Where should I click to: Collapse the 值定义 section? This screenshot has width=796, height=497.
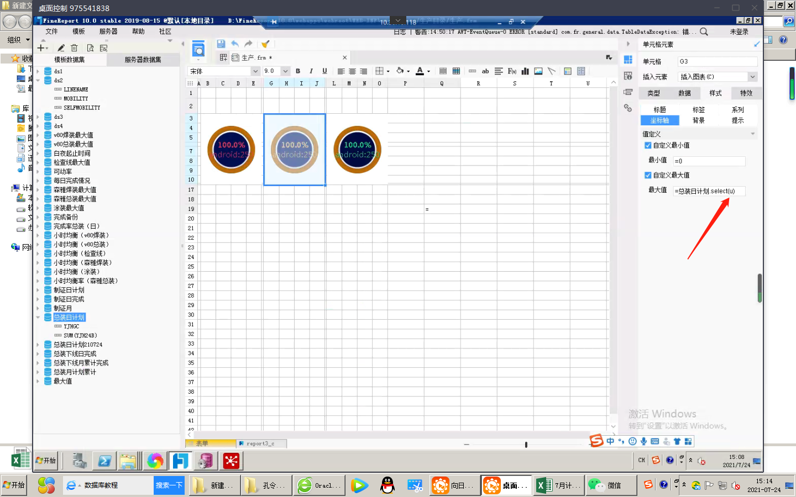[x=752, y=134]
